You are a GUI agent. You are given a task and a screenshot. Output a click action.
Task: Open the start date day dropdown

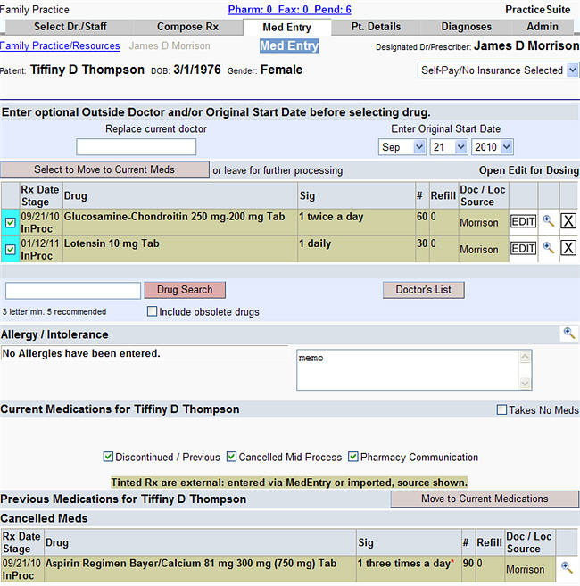tap(449, 147)
